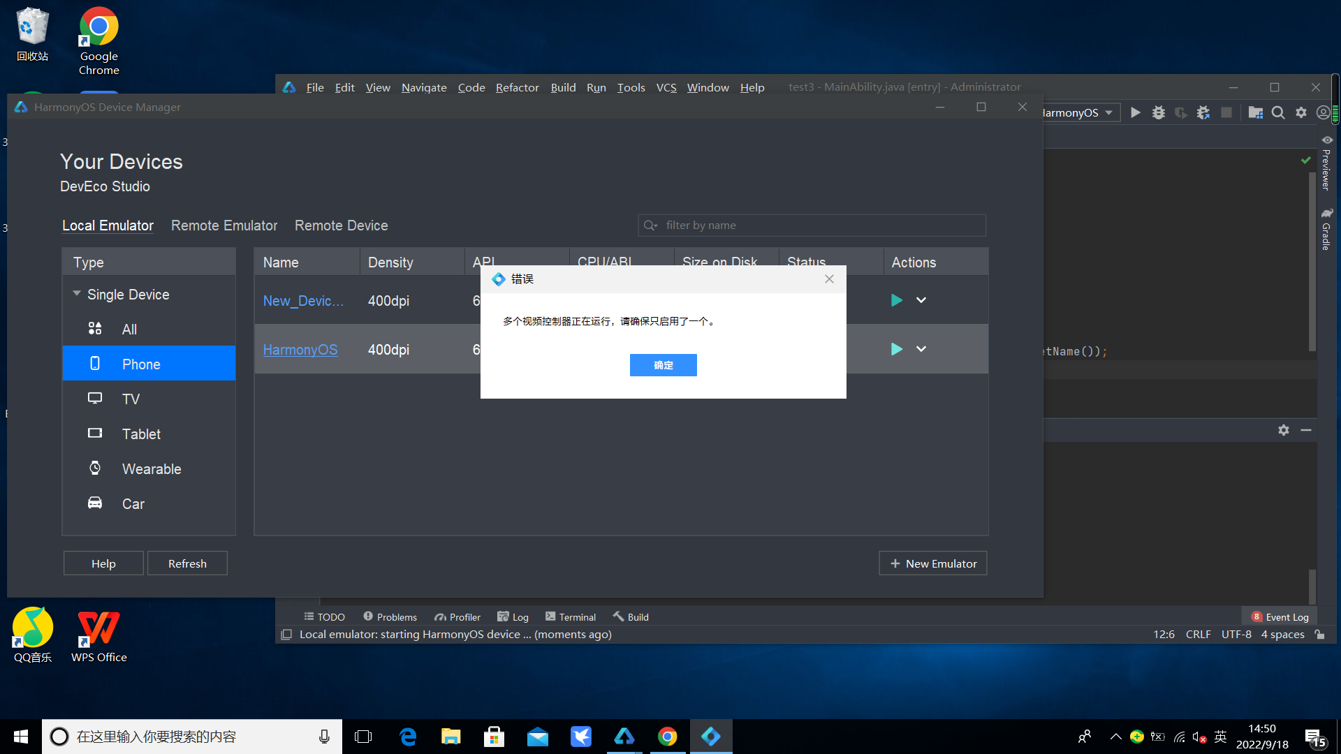Open the HarmonyOS emulator link
Viewport: 1341px width, 754px height.
[300, 350]
